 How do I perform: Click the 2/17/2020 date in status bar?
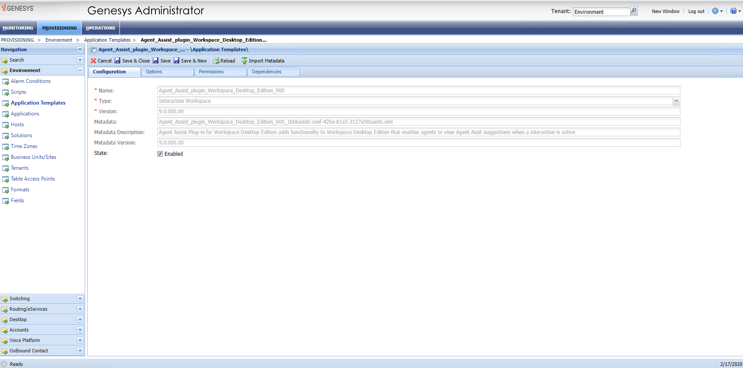[731, 364]
